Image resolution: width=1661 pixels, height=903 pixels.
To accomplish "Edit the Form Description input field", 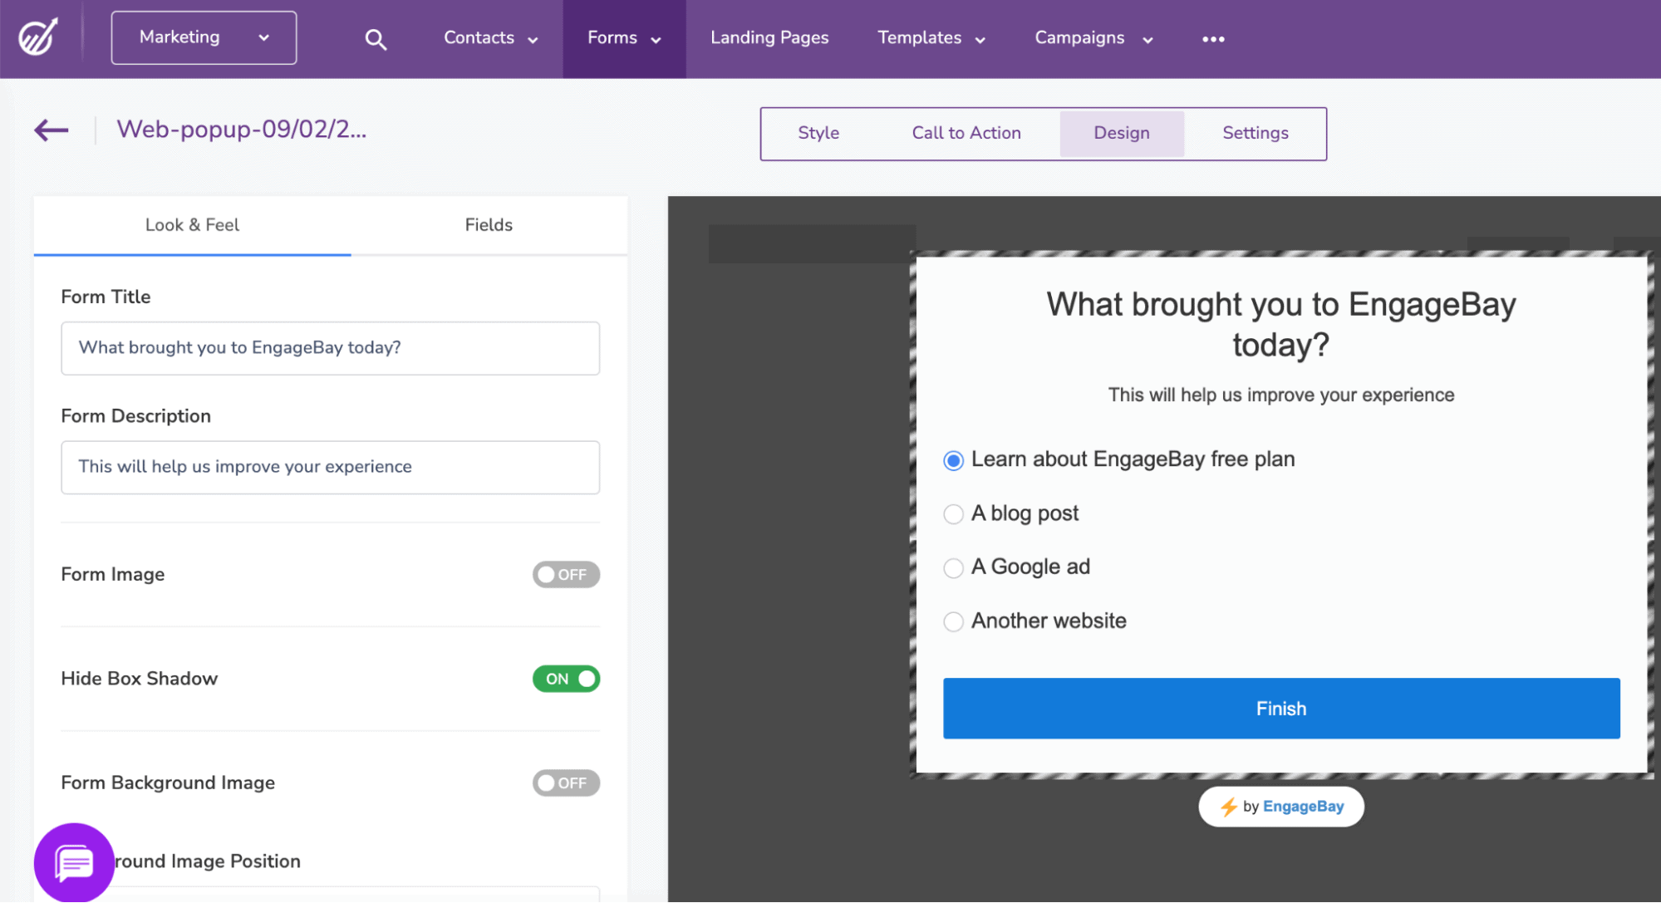I will (x=330, y=468).
